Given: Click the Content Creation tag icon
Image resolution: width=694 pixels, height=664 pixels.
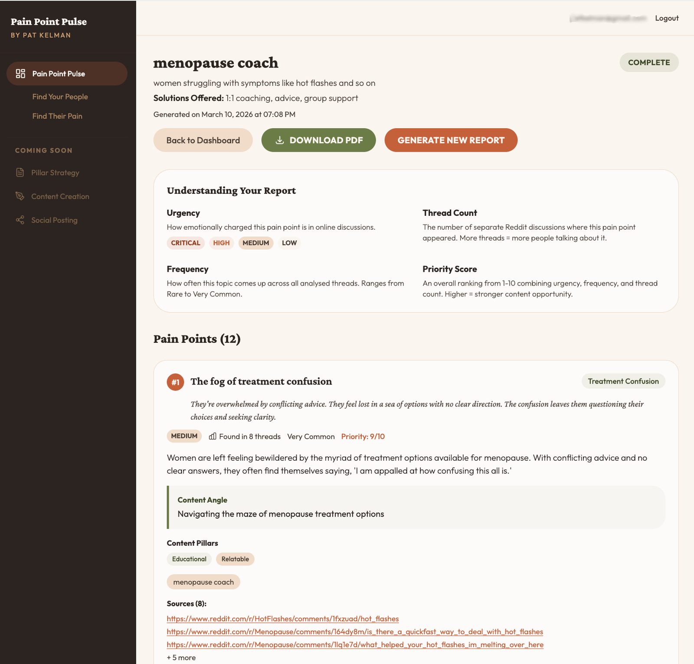Looking at the screenshot, I should click(x=20, y=196).
